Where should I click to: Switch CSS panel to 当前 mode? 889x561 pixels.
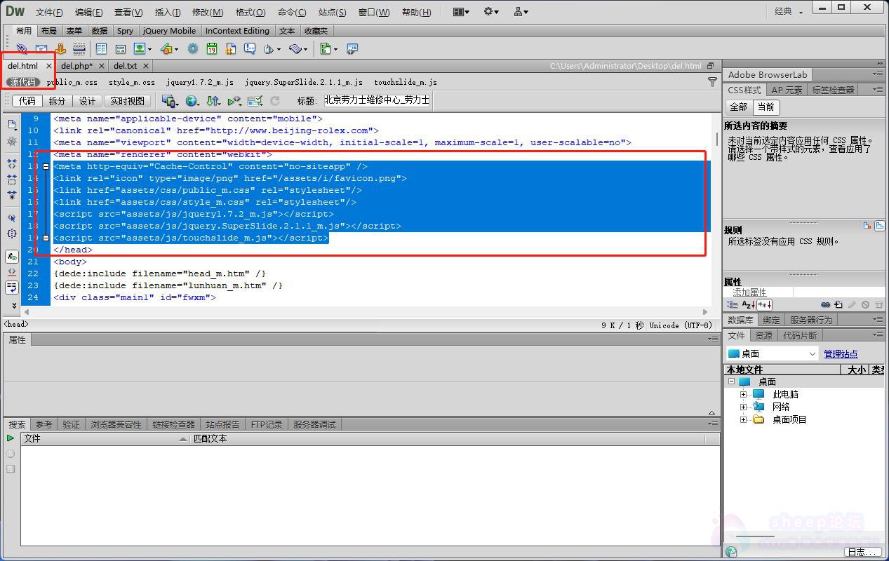point(766,107)
